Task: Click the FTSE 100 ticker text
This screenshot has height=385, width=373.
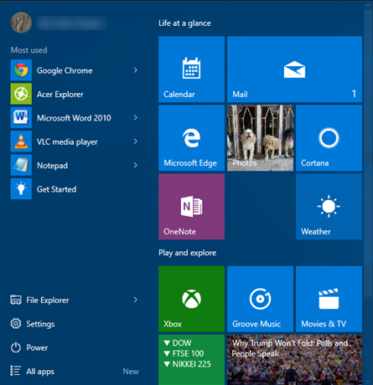Action: pyautogui.click(x=188, y=353)
